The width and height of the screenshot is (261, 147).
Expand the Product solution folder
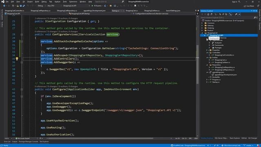point(202,31)
